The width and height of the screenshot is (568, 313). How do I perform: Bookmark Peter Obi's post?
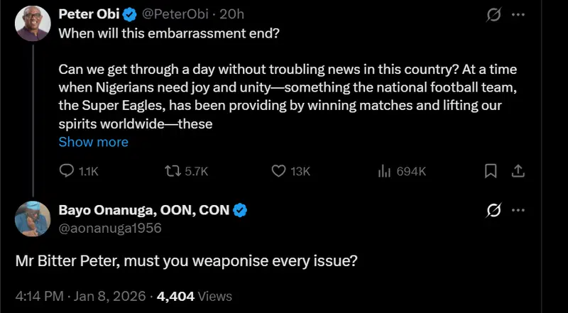[x=490, y=171]
